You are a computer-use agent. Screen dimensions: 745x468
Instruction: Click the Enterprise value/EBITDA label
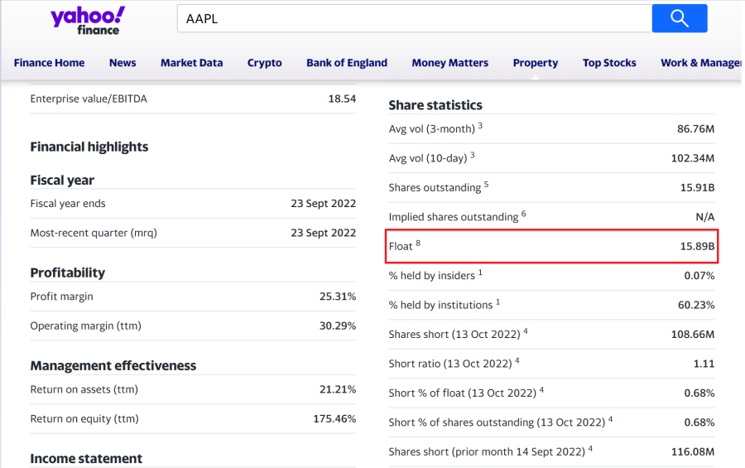pos(89,99)
